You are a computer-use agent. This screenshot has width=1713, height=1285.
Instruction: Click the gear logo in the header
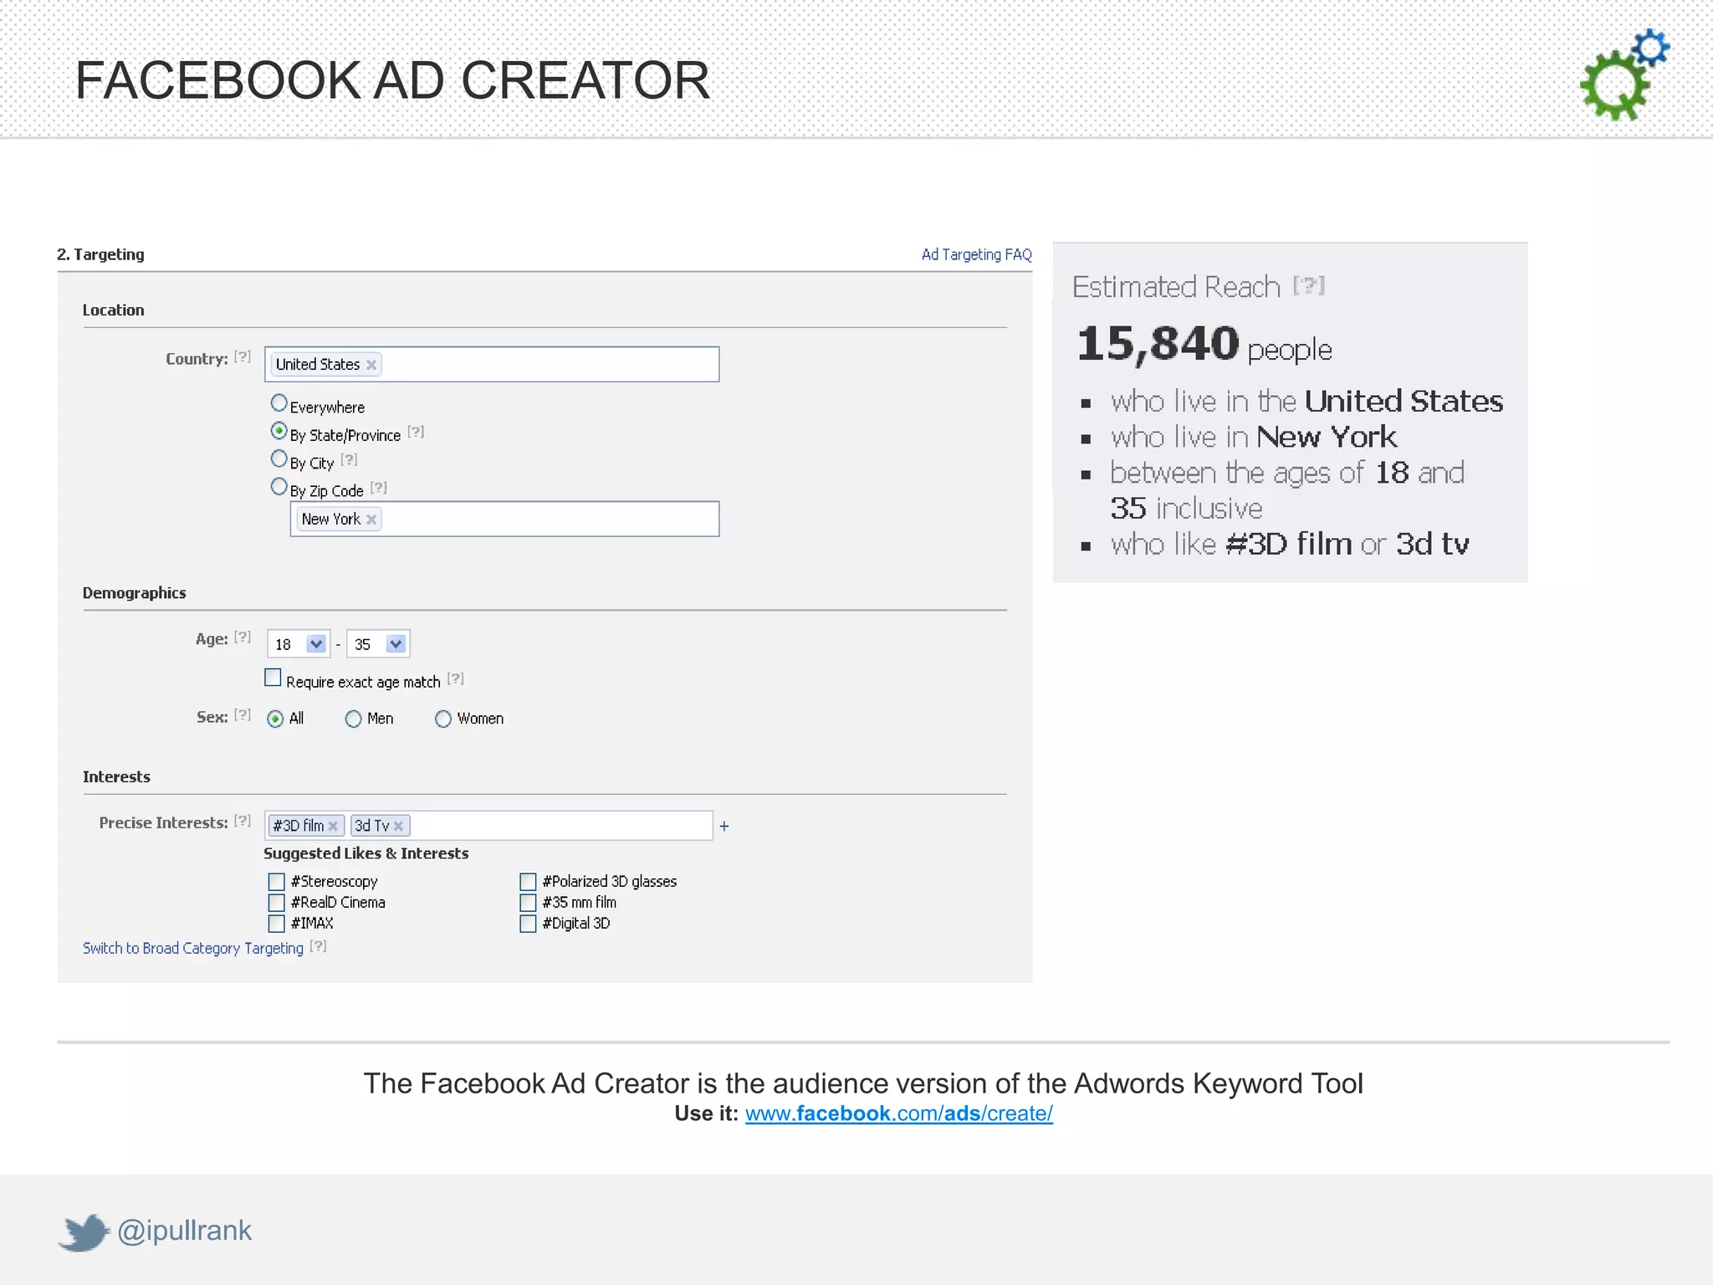[1624, 75]
